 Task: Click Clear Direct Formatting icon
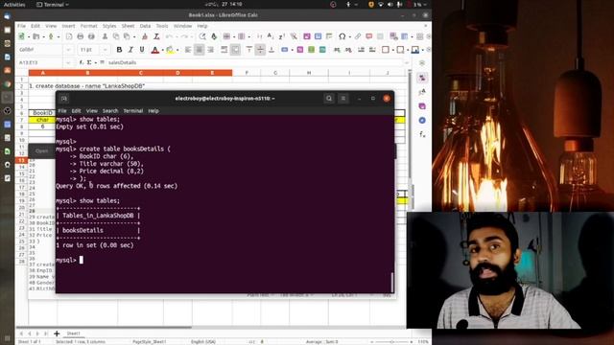coord(156,36)
